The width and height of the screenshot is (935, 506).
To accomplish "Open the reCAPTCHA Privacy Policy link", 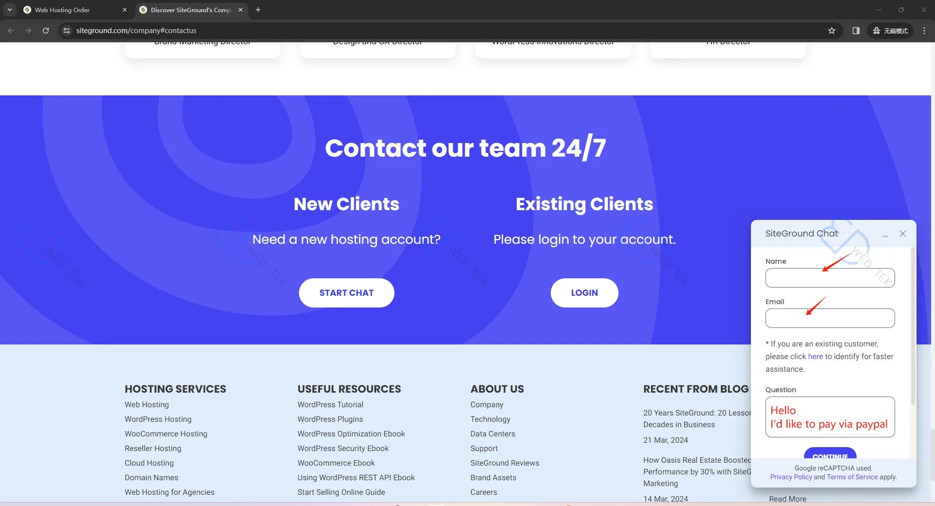I will (x=791, y=477).
